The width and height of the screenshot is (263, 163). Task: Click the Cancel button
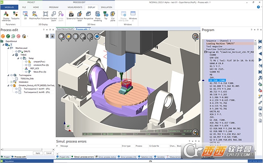tap(49, 153)
